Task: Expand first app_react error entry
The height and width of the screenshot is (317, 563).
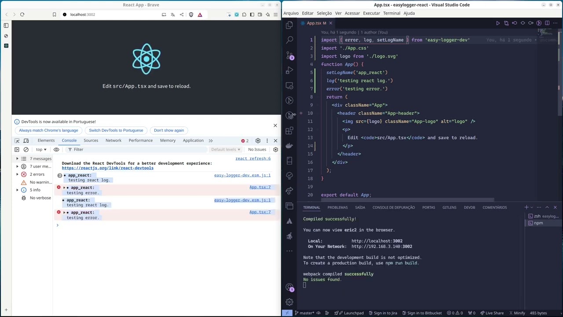Action: click(65, 188)
